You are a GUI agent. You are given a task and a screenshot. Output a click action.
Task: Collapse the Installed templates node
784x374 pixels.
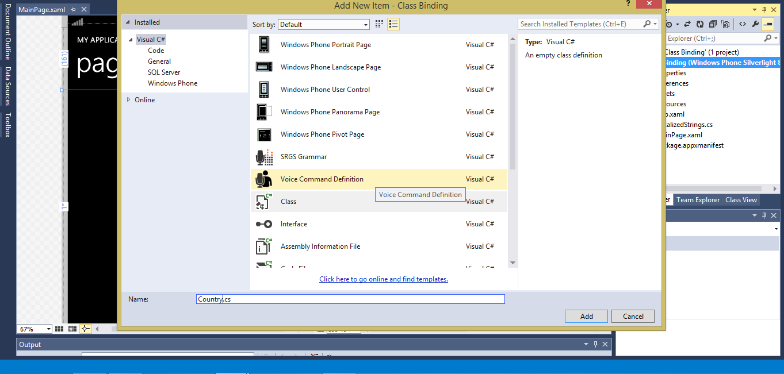pyautogui.click(x=128, y=22)
